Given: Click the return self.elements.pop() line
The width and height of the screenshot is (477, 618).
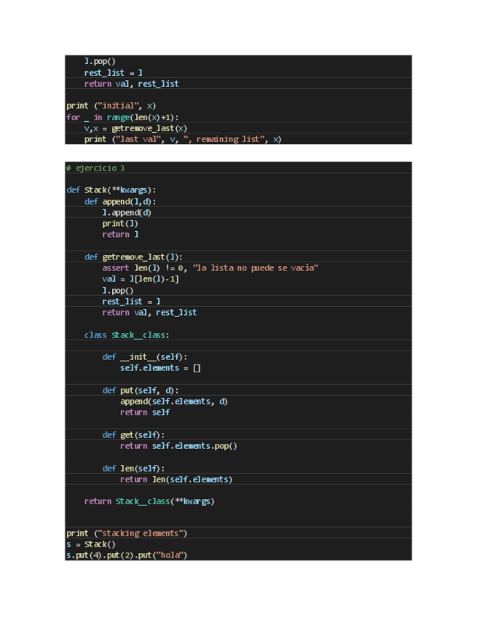Looking at the screenshot, I should point(178,446).
